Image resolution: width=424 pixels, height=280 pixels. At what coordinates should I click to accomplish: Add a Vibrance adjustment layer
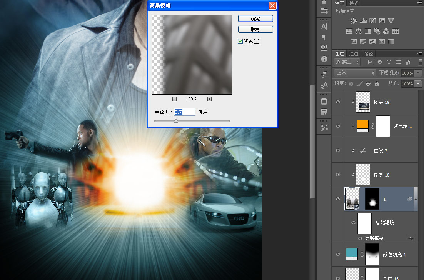click(391, 21)
